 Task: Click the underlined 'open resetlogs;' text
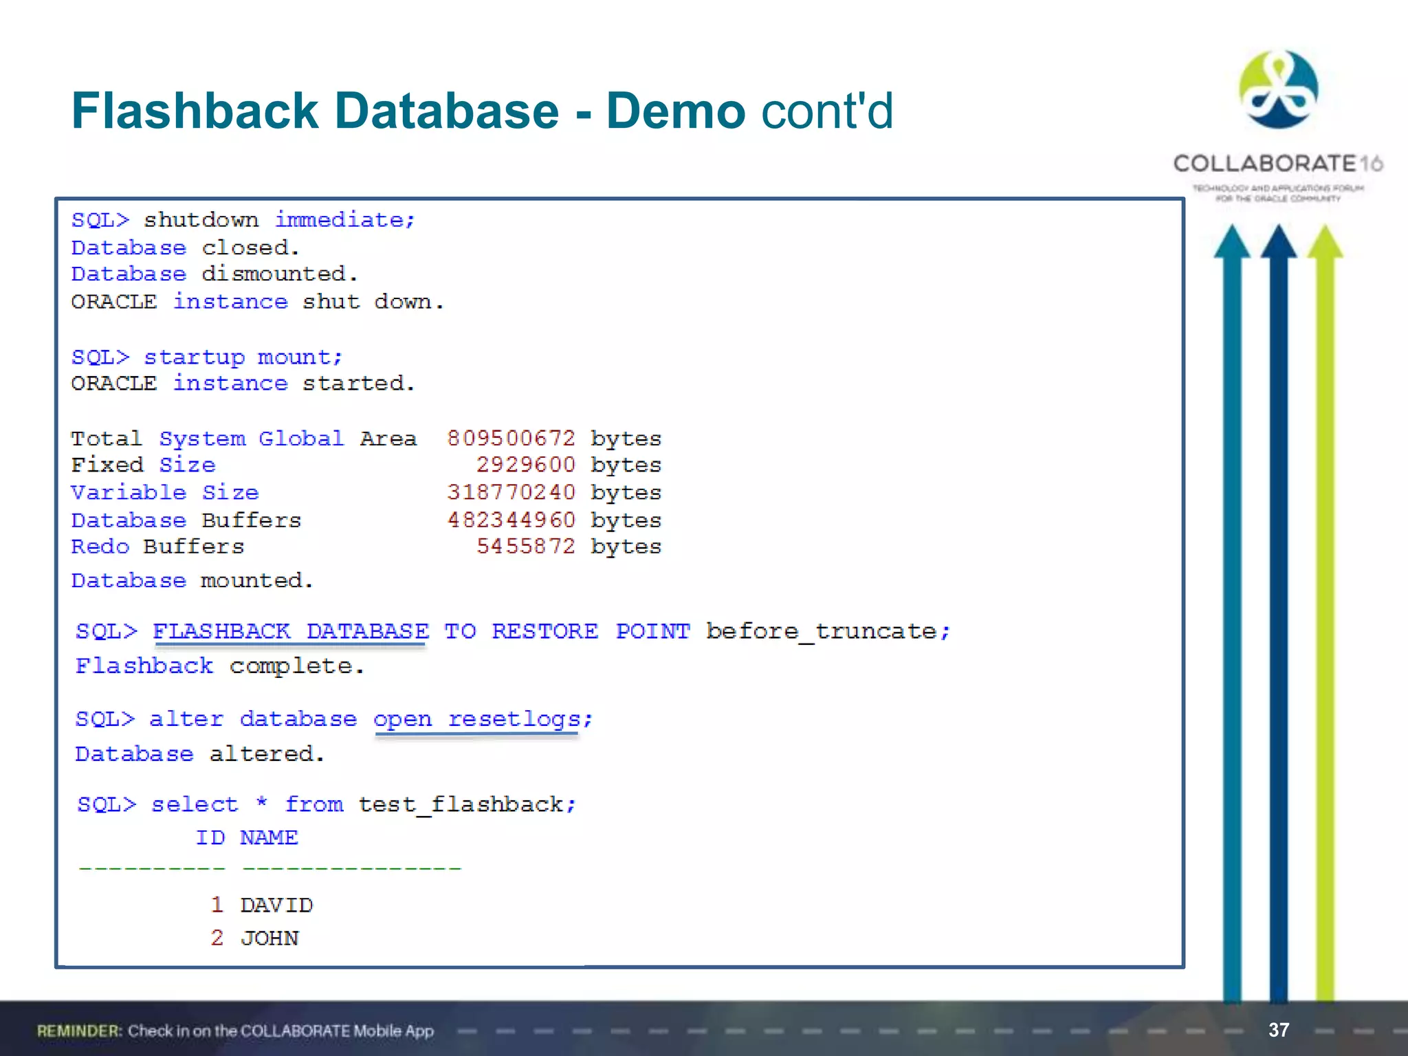click(483, 720)
